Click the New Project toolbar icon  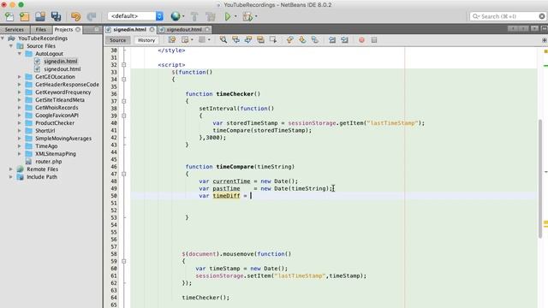(x=25, y=16)
